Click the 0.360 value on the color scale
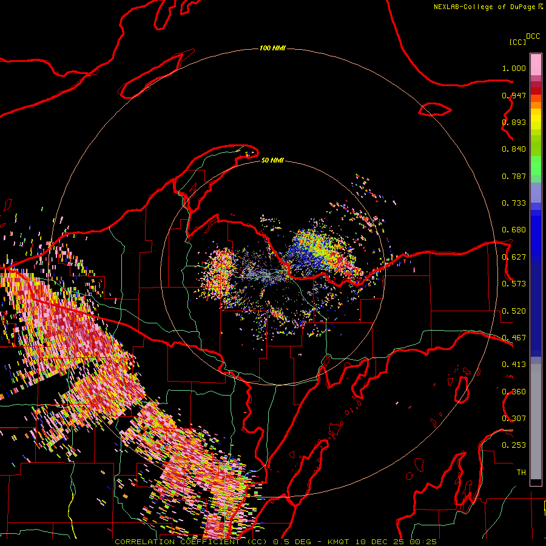Screen dimensions: 546x546 tap(514, 392)
